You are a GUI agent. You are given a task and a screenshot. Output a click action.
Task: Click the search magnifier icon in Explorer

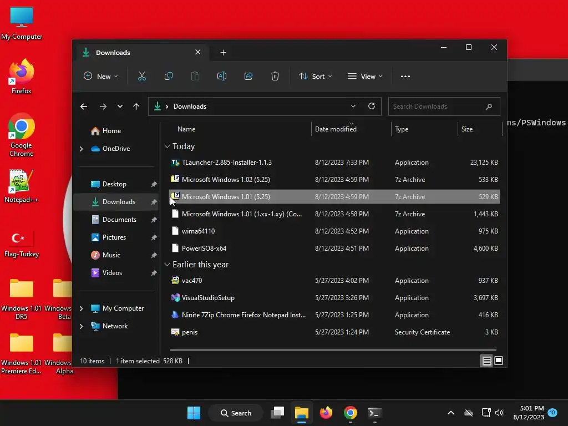pyautogui.click(x=489, y=106)
